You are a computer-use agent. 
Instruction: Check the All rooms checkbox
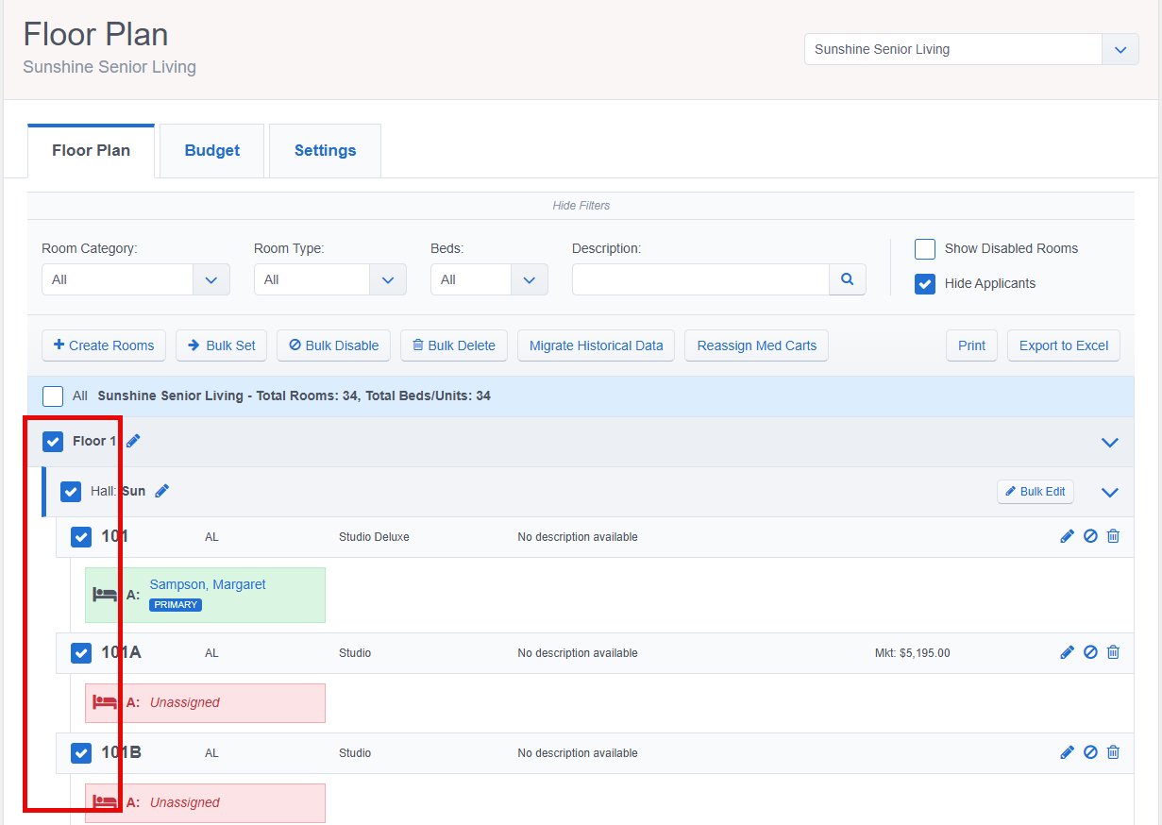(x=53, y=396)
